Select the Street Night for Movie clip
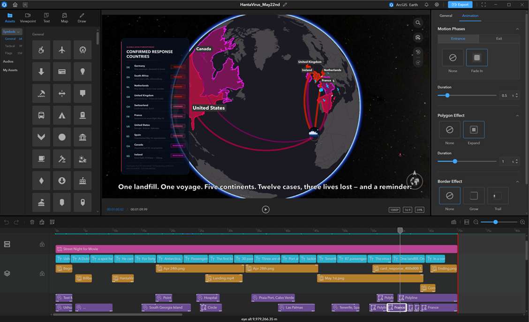 [x=256, y=249]
